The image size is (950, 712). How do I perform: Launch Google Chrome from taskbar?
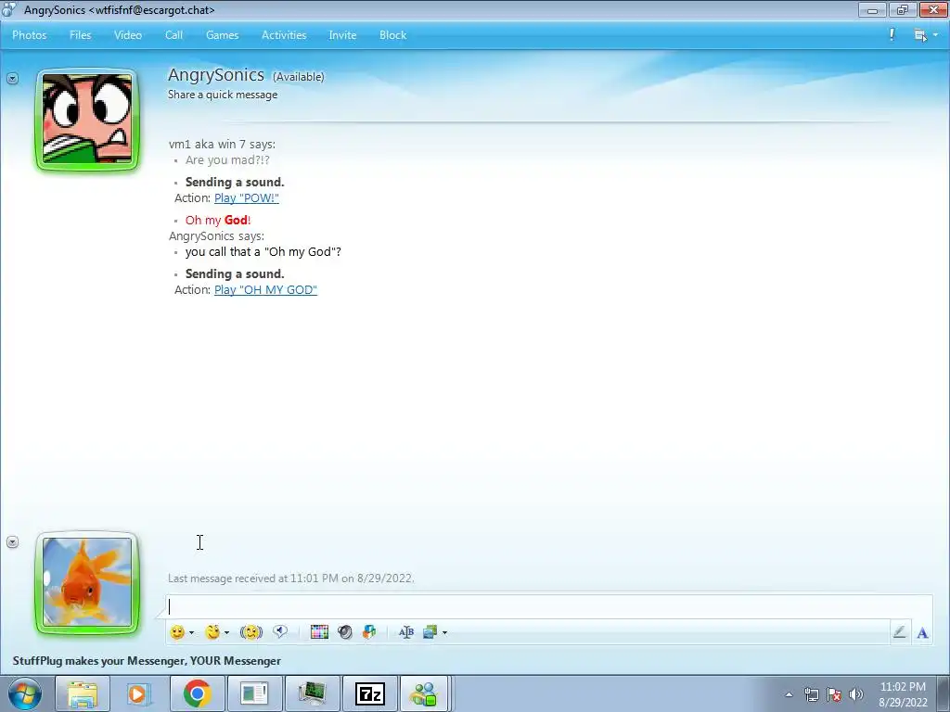197,693
